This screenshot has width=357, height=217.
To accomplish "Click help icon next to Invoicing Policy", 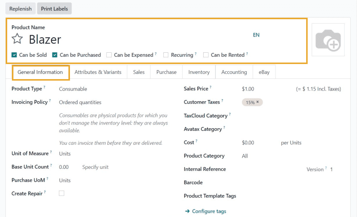I will point(50,101).
